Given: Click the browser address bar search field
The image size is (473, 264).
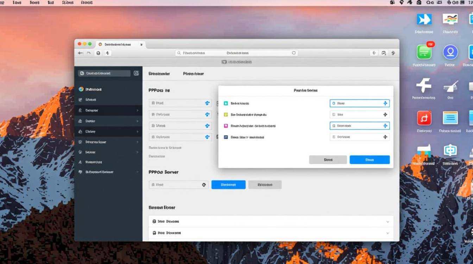Looking at the screenshot, I should [x=236, y=53].
